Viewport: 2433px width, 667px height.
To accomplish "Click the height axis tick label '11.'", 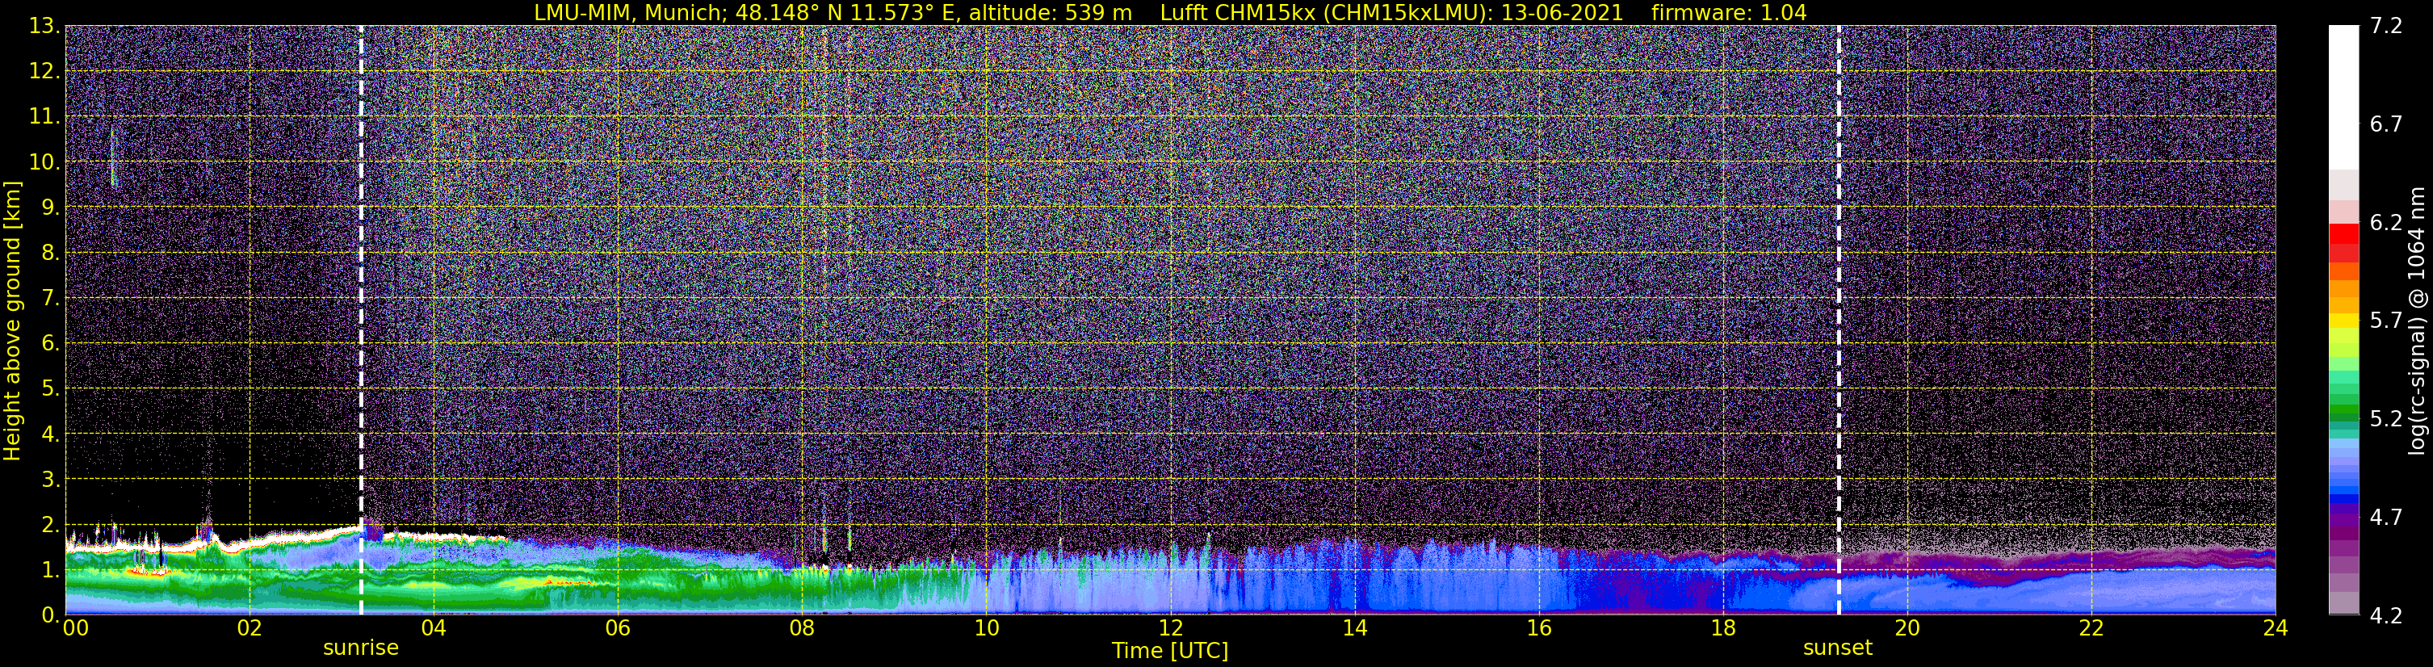I will pyautogui.click(x=44, y=116).
